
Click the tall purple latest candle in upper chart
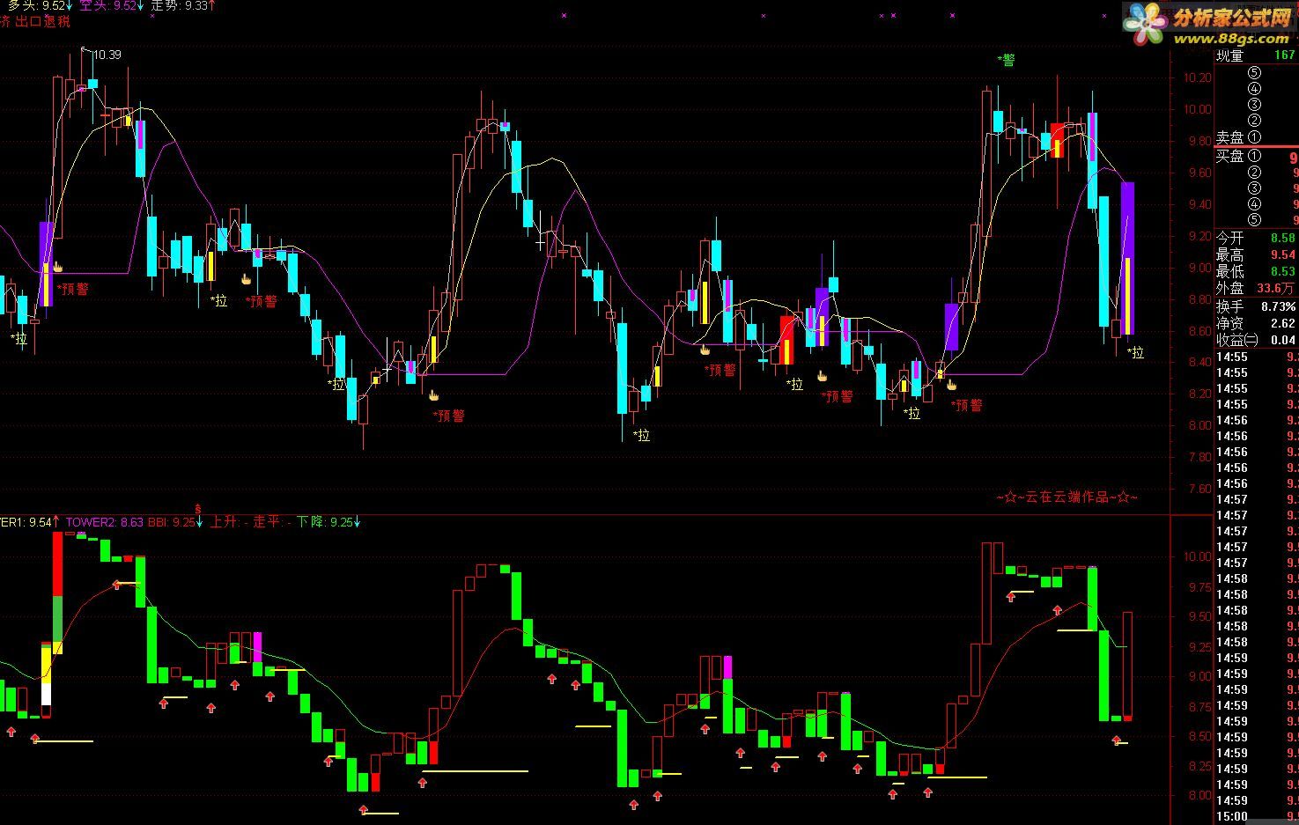(x=1127, y=257)
